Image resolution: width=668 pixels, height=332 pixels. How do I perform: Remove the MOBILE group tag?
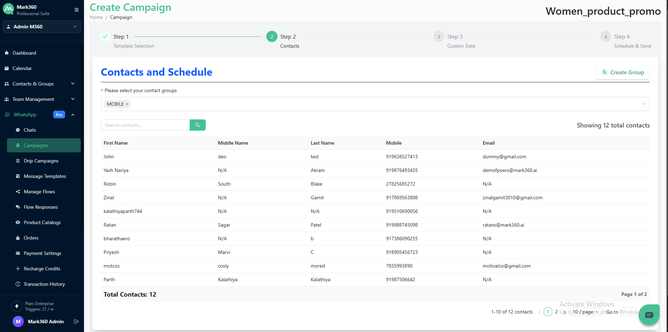[127, 104]
